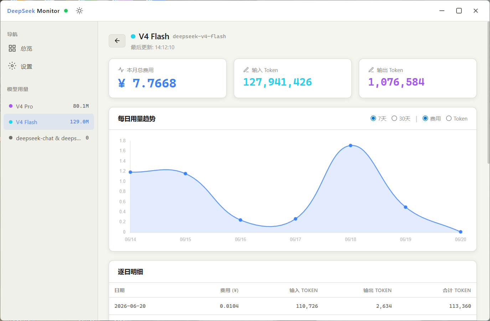Viewport: 490px width, 321px height.
Task: Click the 0.0104 cost cell
Action: point(229,306)
